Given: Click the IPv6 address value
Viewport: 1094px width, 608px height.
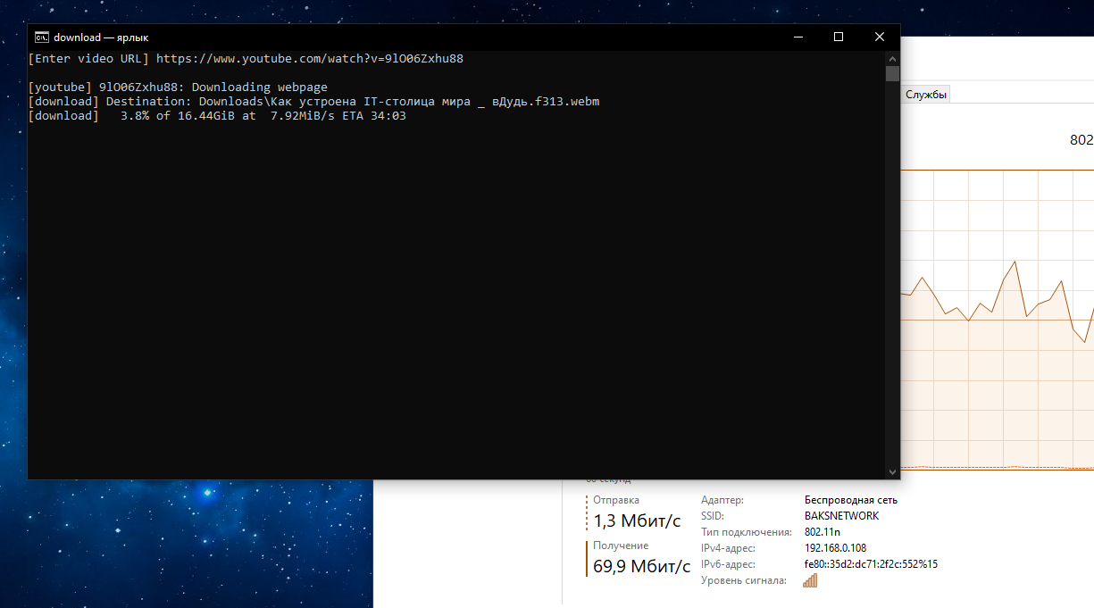Looking at the screenshot, I should pyautogui.click(x=871, y=564).
